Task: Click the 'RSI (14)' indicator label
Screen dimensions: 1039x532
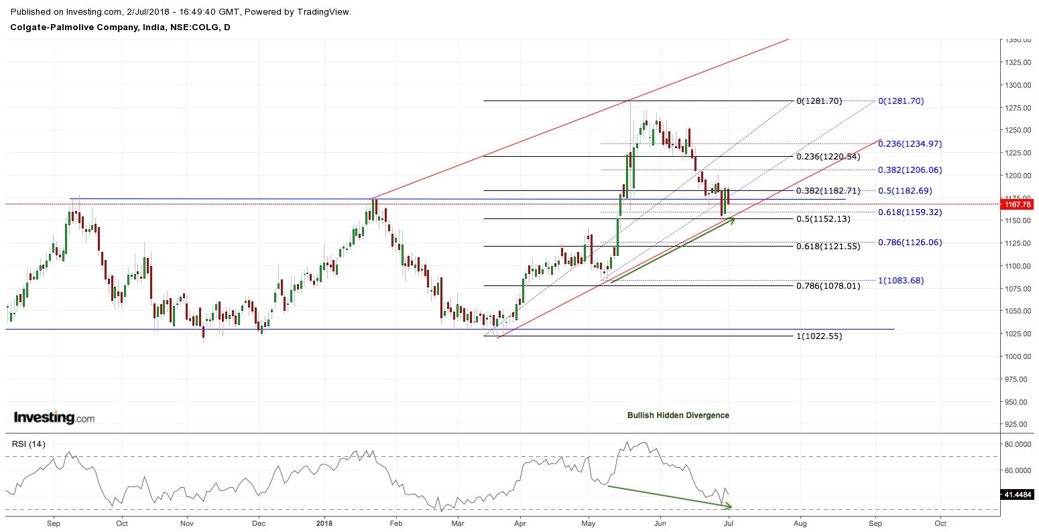Action: [x=29, y=444]
